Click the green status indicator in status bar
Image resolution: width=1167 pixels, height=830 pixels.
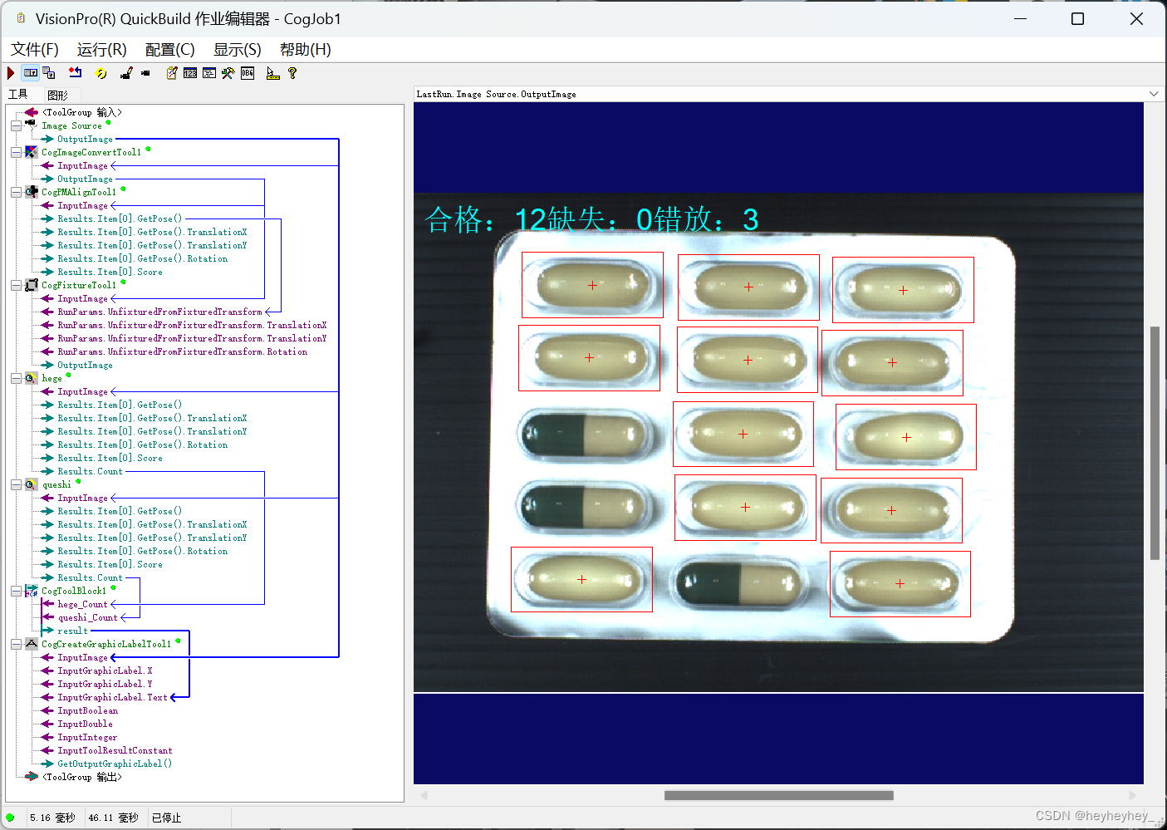[x=8, y=817]
